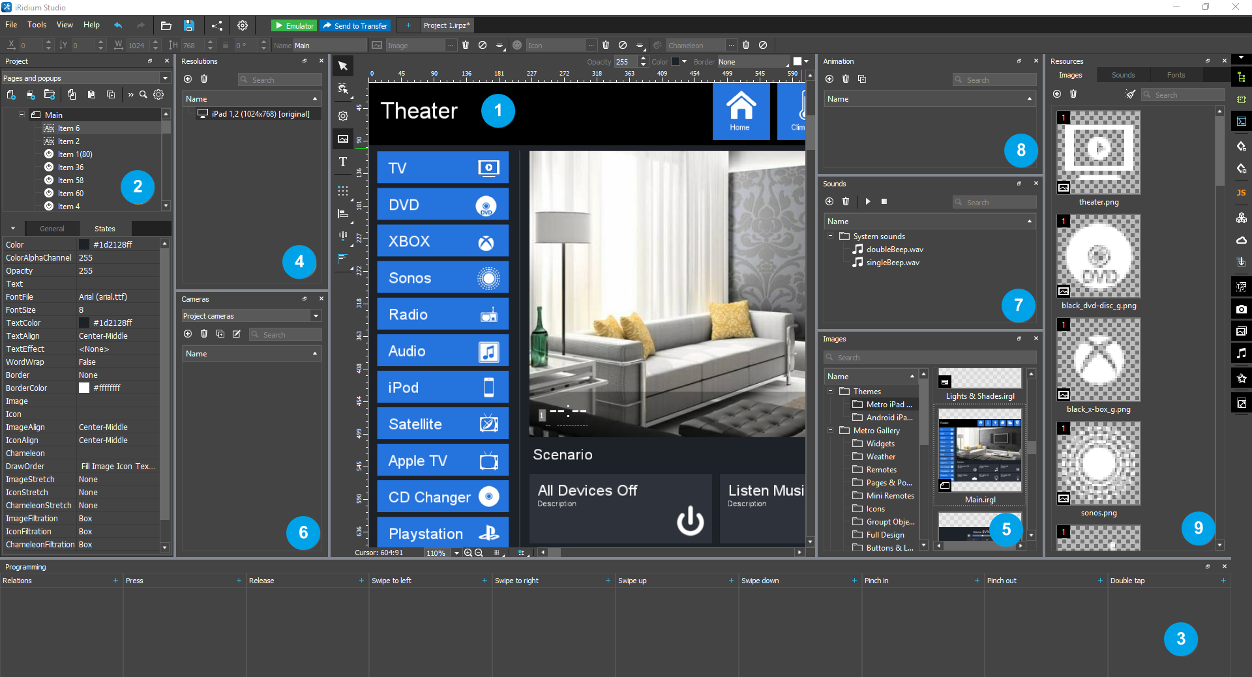Select the Text tool in the canvas toolbar
1252x677 pixels.
coord(343,162)
